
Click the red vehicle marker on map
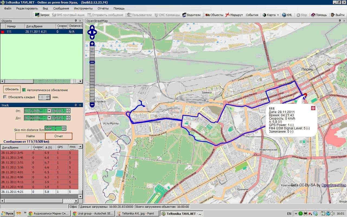click(306, 95)
